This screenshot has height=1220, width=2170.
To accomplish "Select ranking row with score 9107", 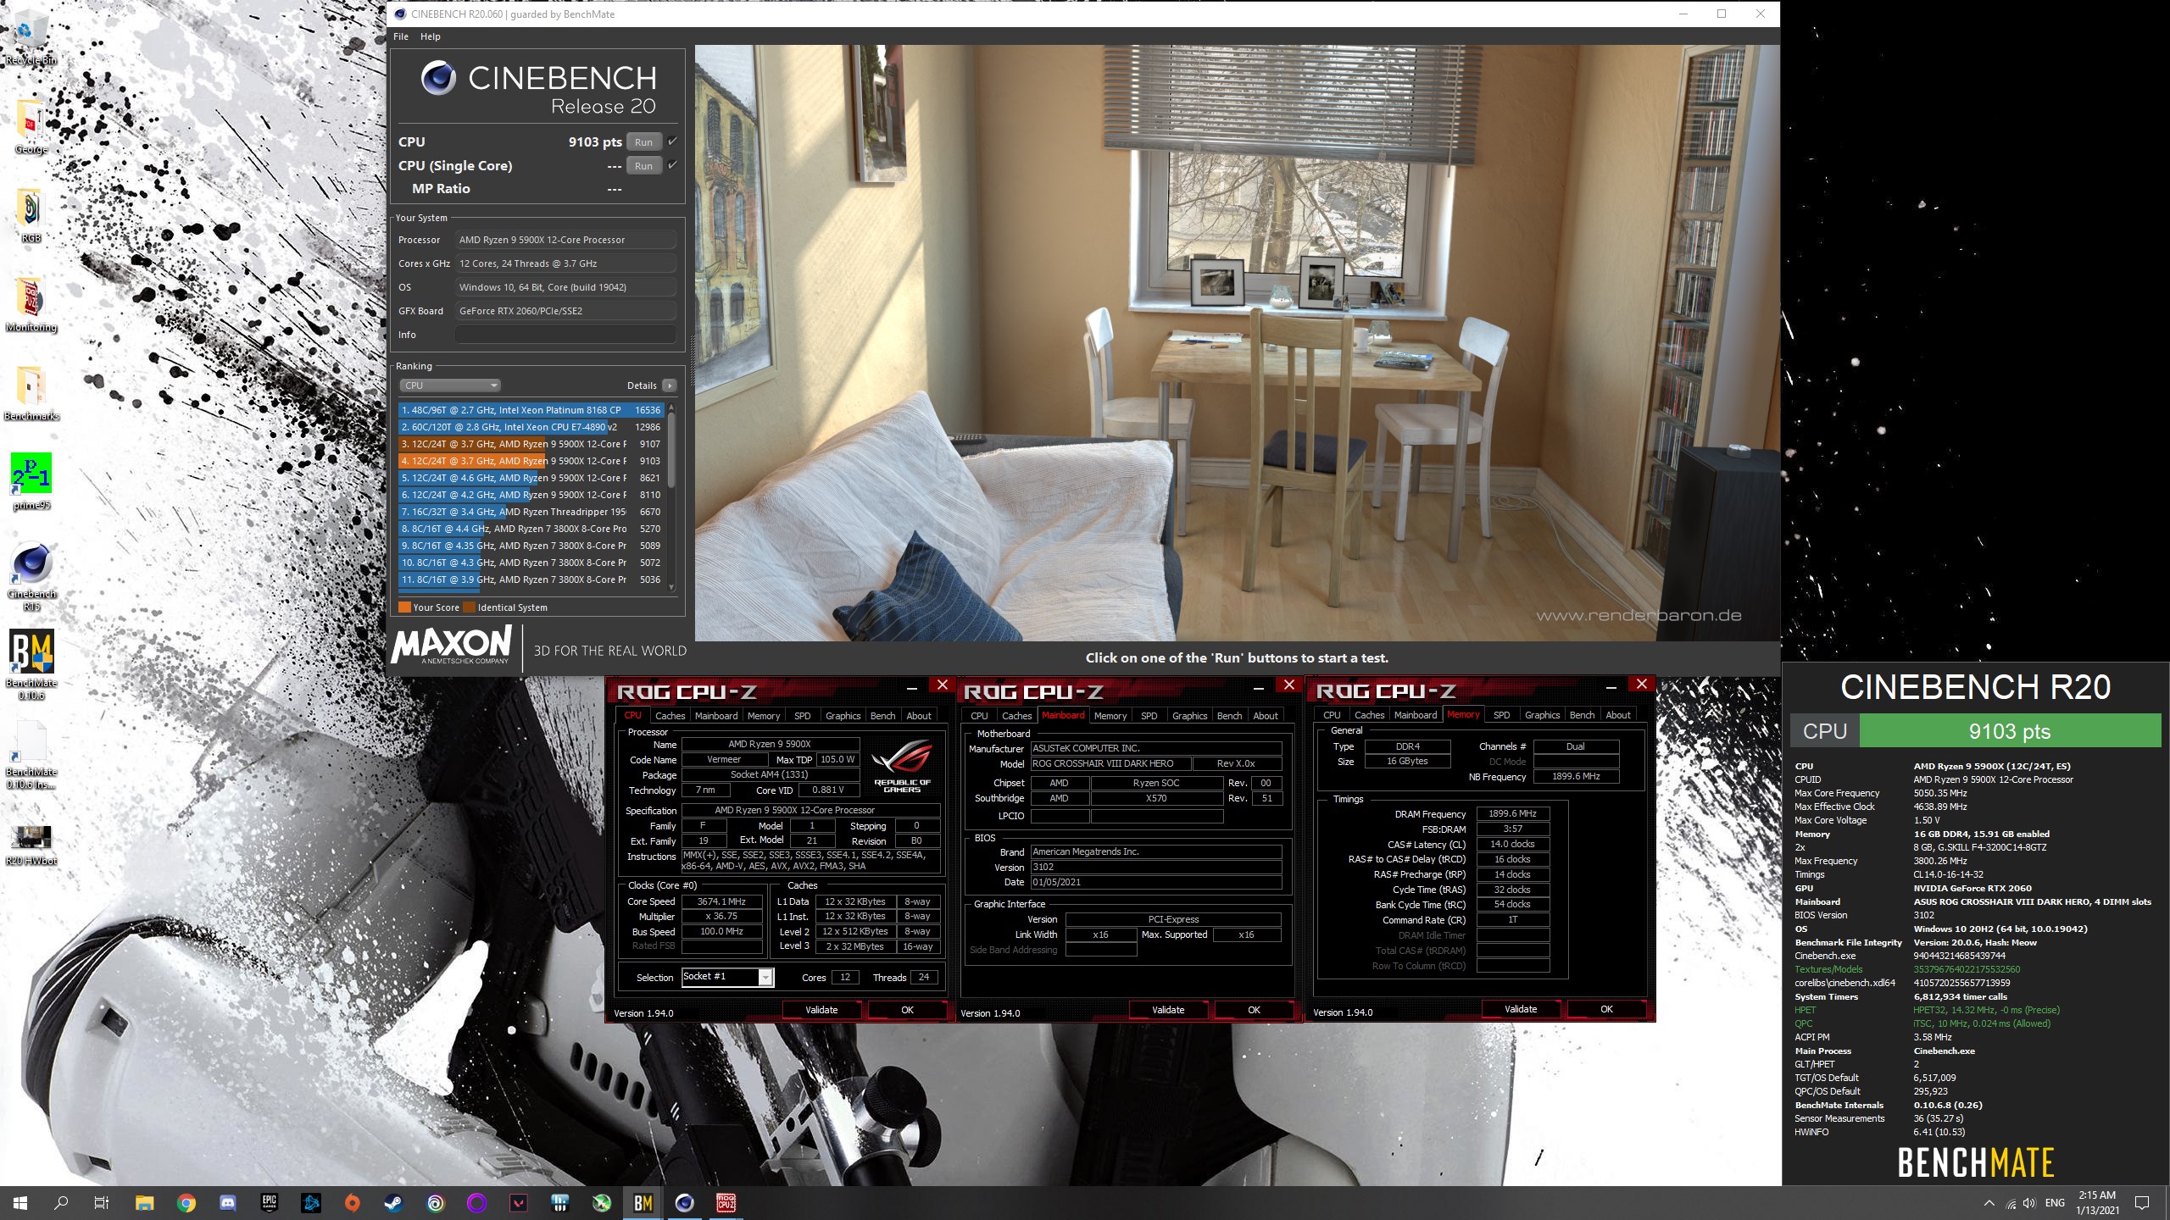I will tap(531, 444).
